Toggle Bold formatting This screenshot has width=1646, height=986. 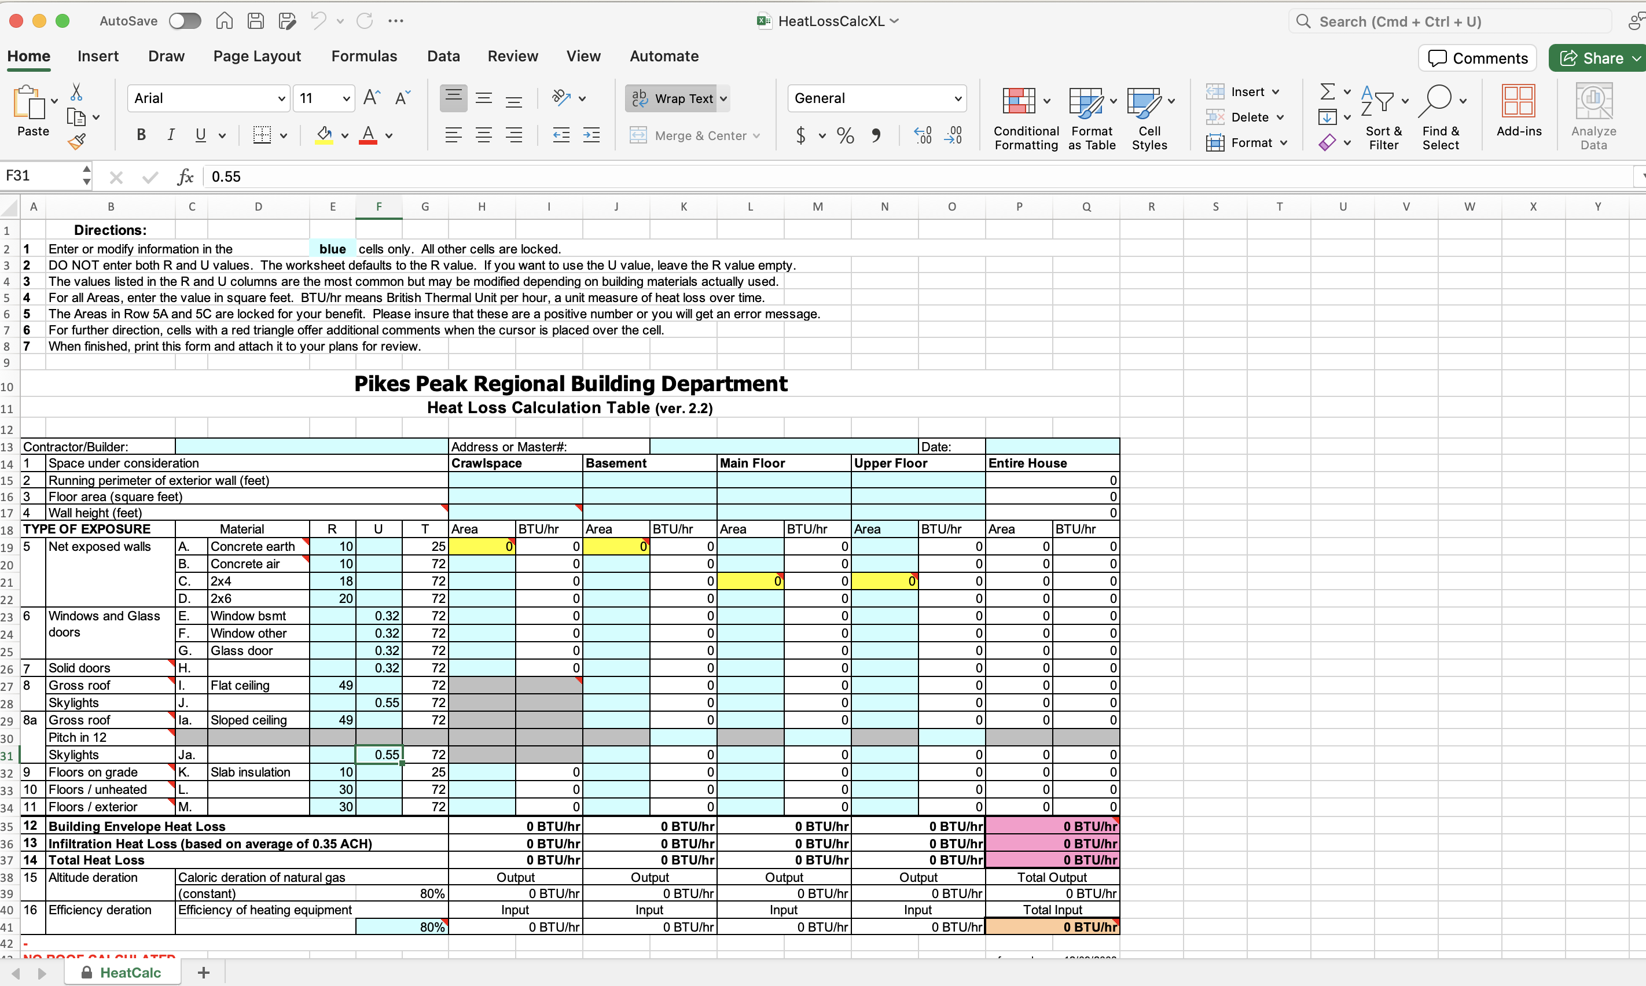click(141, 135)
